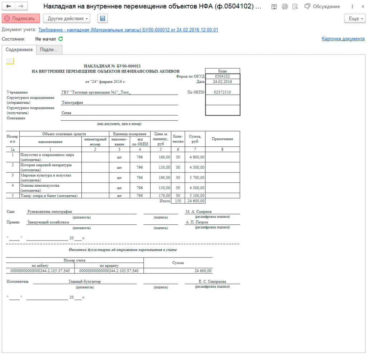
Task: Click executor position Главный бухгалтер
Action: coord(85,281)
